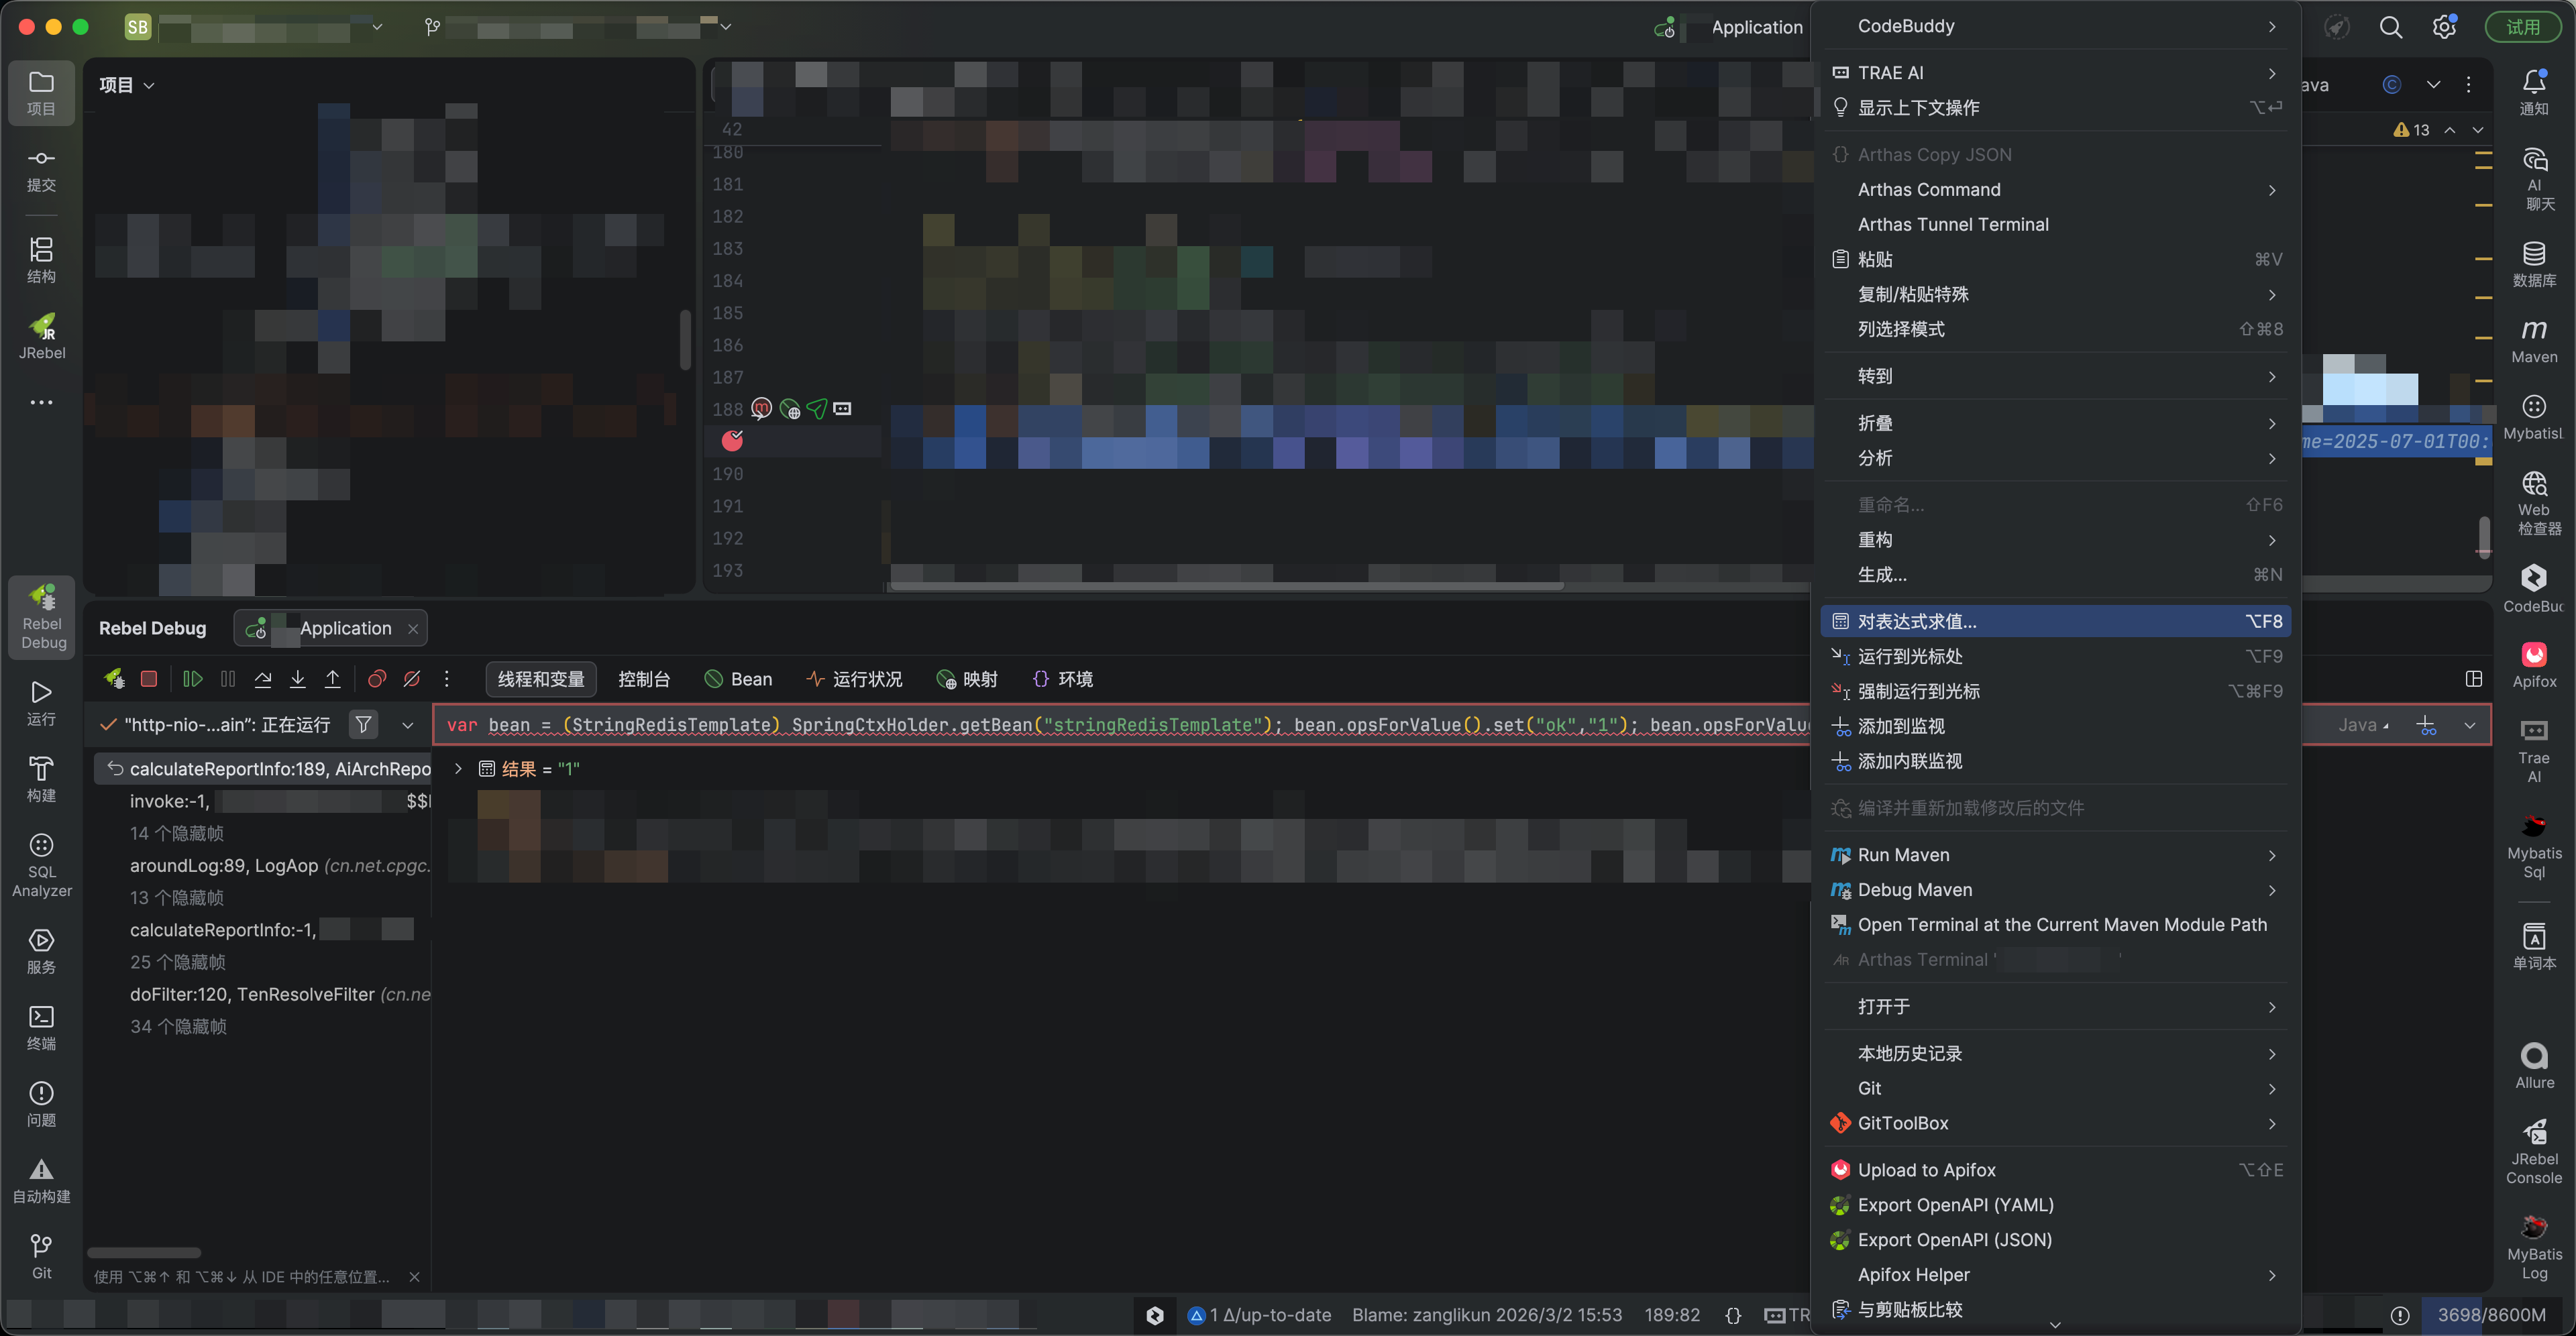This screenshot has height=1336, width=2576.
Task: Click the Step Over debug icon
Action: (263, 679)
